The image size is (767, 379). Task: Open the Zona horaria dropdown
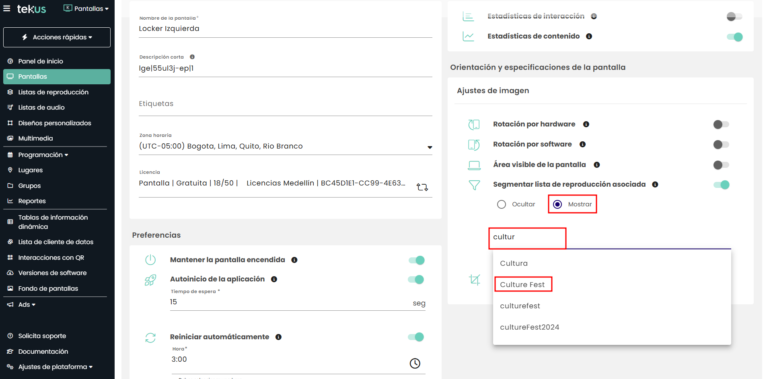tap(430, 147)
